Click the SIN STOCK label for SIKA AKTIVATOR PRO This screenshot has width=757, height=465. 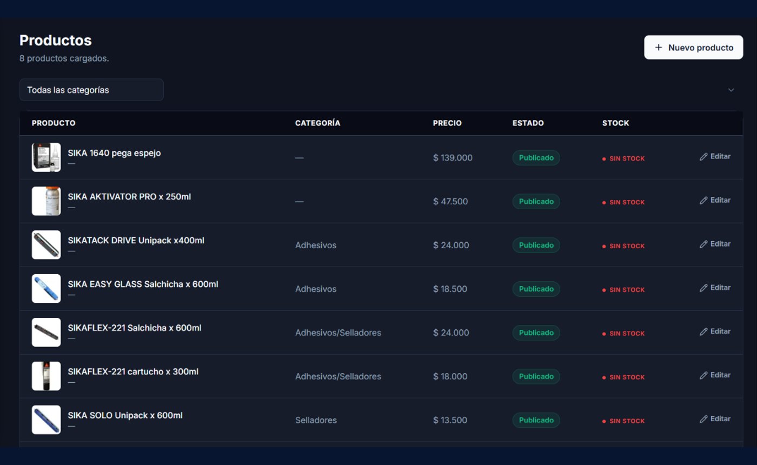(623, 203)
